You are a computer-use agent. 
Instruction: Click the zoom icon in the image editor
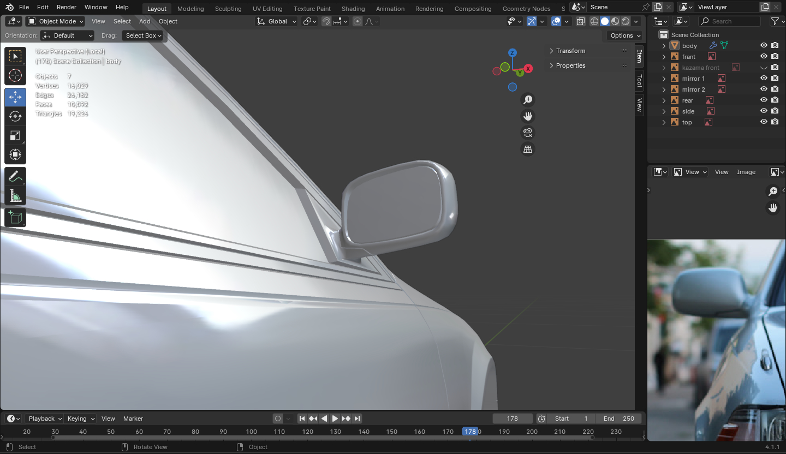[773, 191]
